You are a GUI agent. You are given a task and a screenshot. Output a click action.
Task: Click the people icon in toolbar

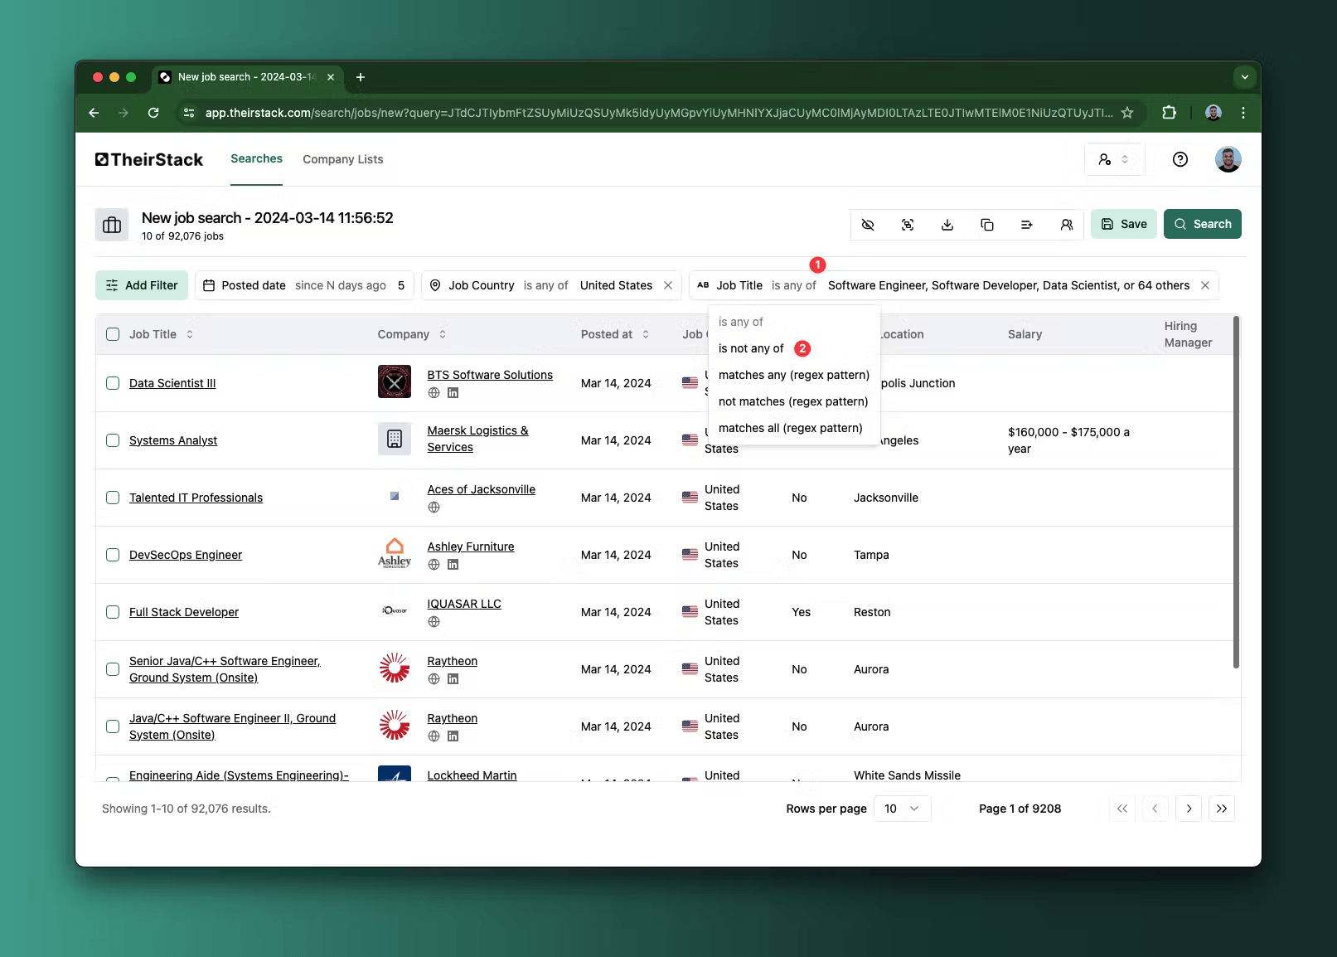1067,225
